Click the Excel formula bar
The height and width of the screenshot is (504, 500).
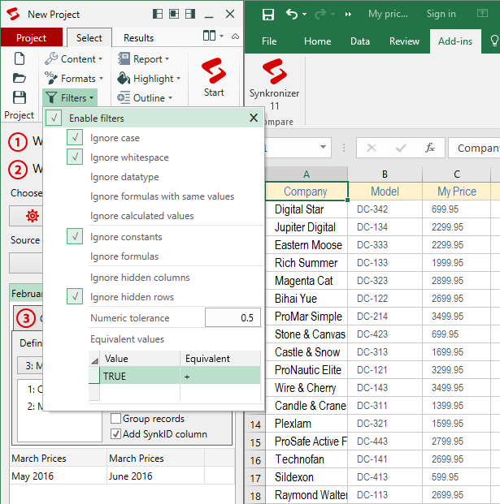[474, 148]
